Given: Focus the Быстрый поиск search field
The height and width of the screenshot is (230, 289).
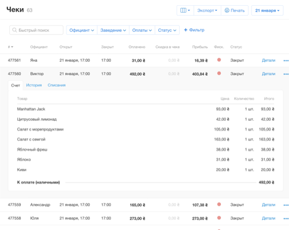Looking at the screenshot, I should 36,30.
